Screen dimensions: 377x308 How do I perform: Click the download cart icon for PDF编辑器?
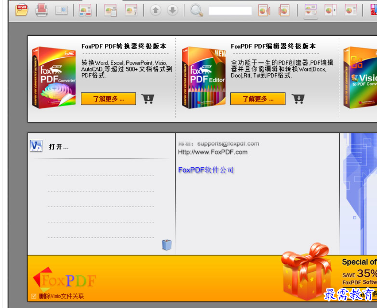298,99
